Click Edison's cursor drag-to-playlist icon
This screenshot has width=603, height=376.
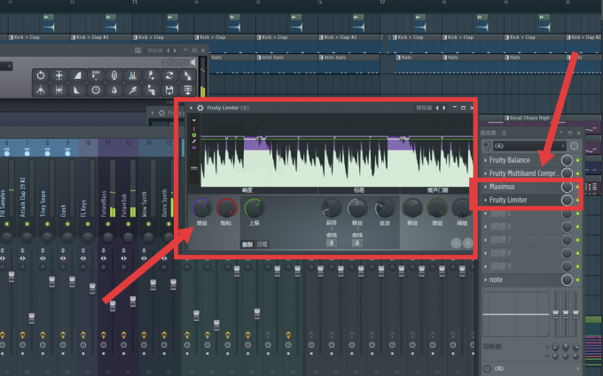coord(188,75)
